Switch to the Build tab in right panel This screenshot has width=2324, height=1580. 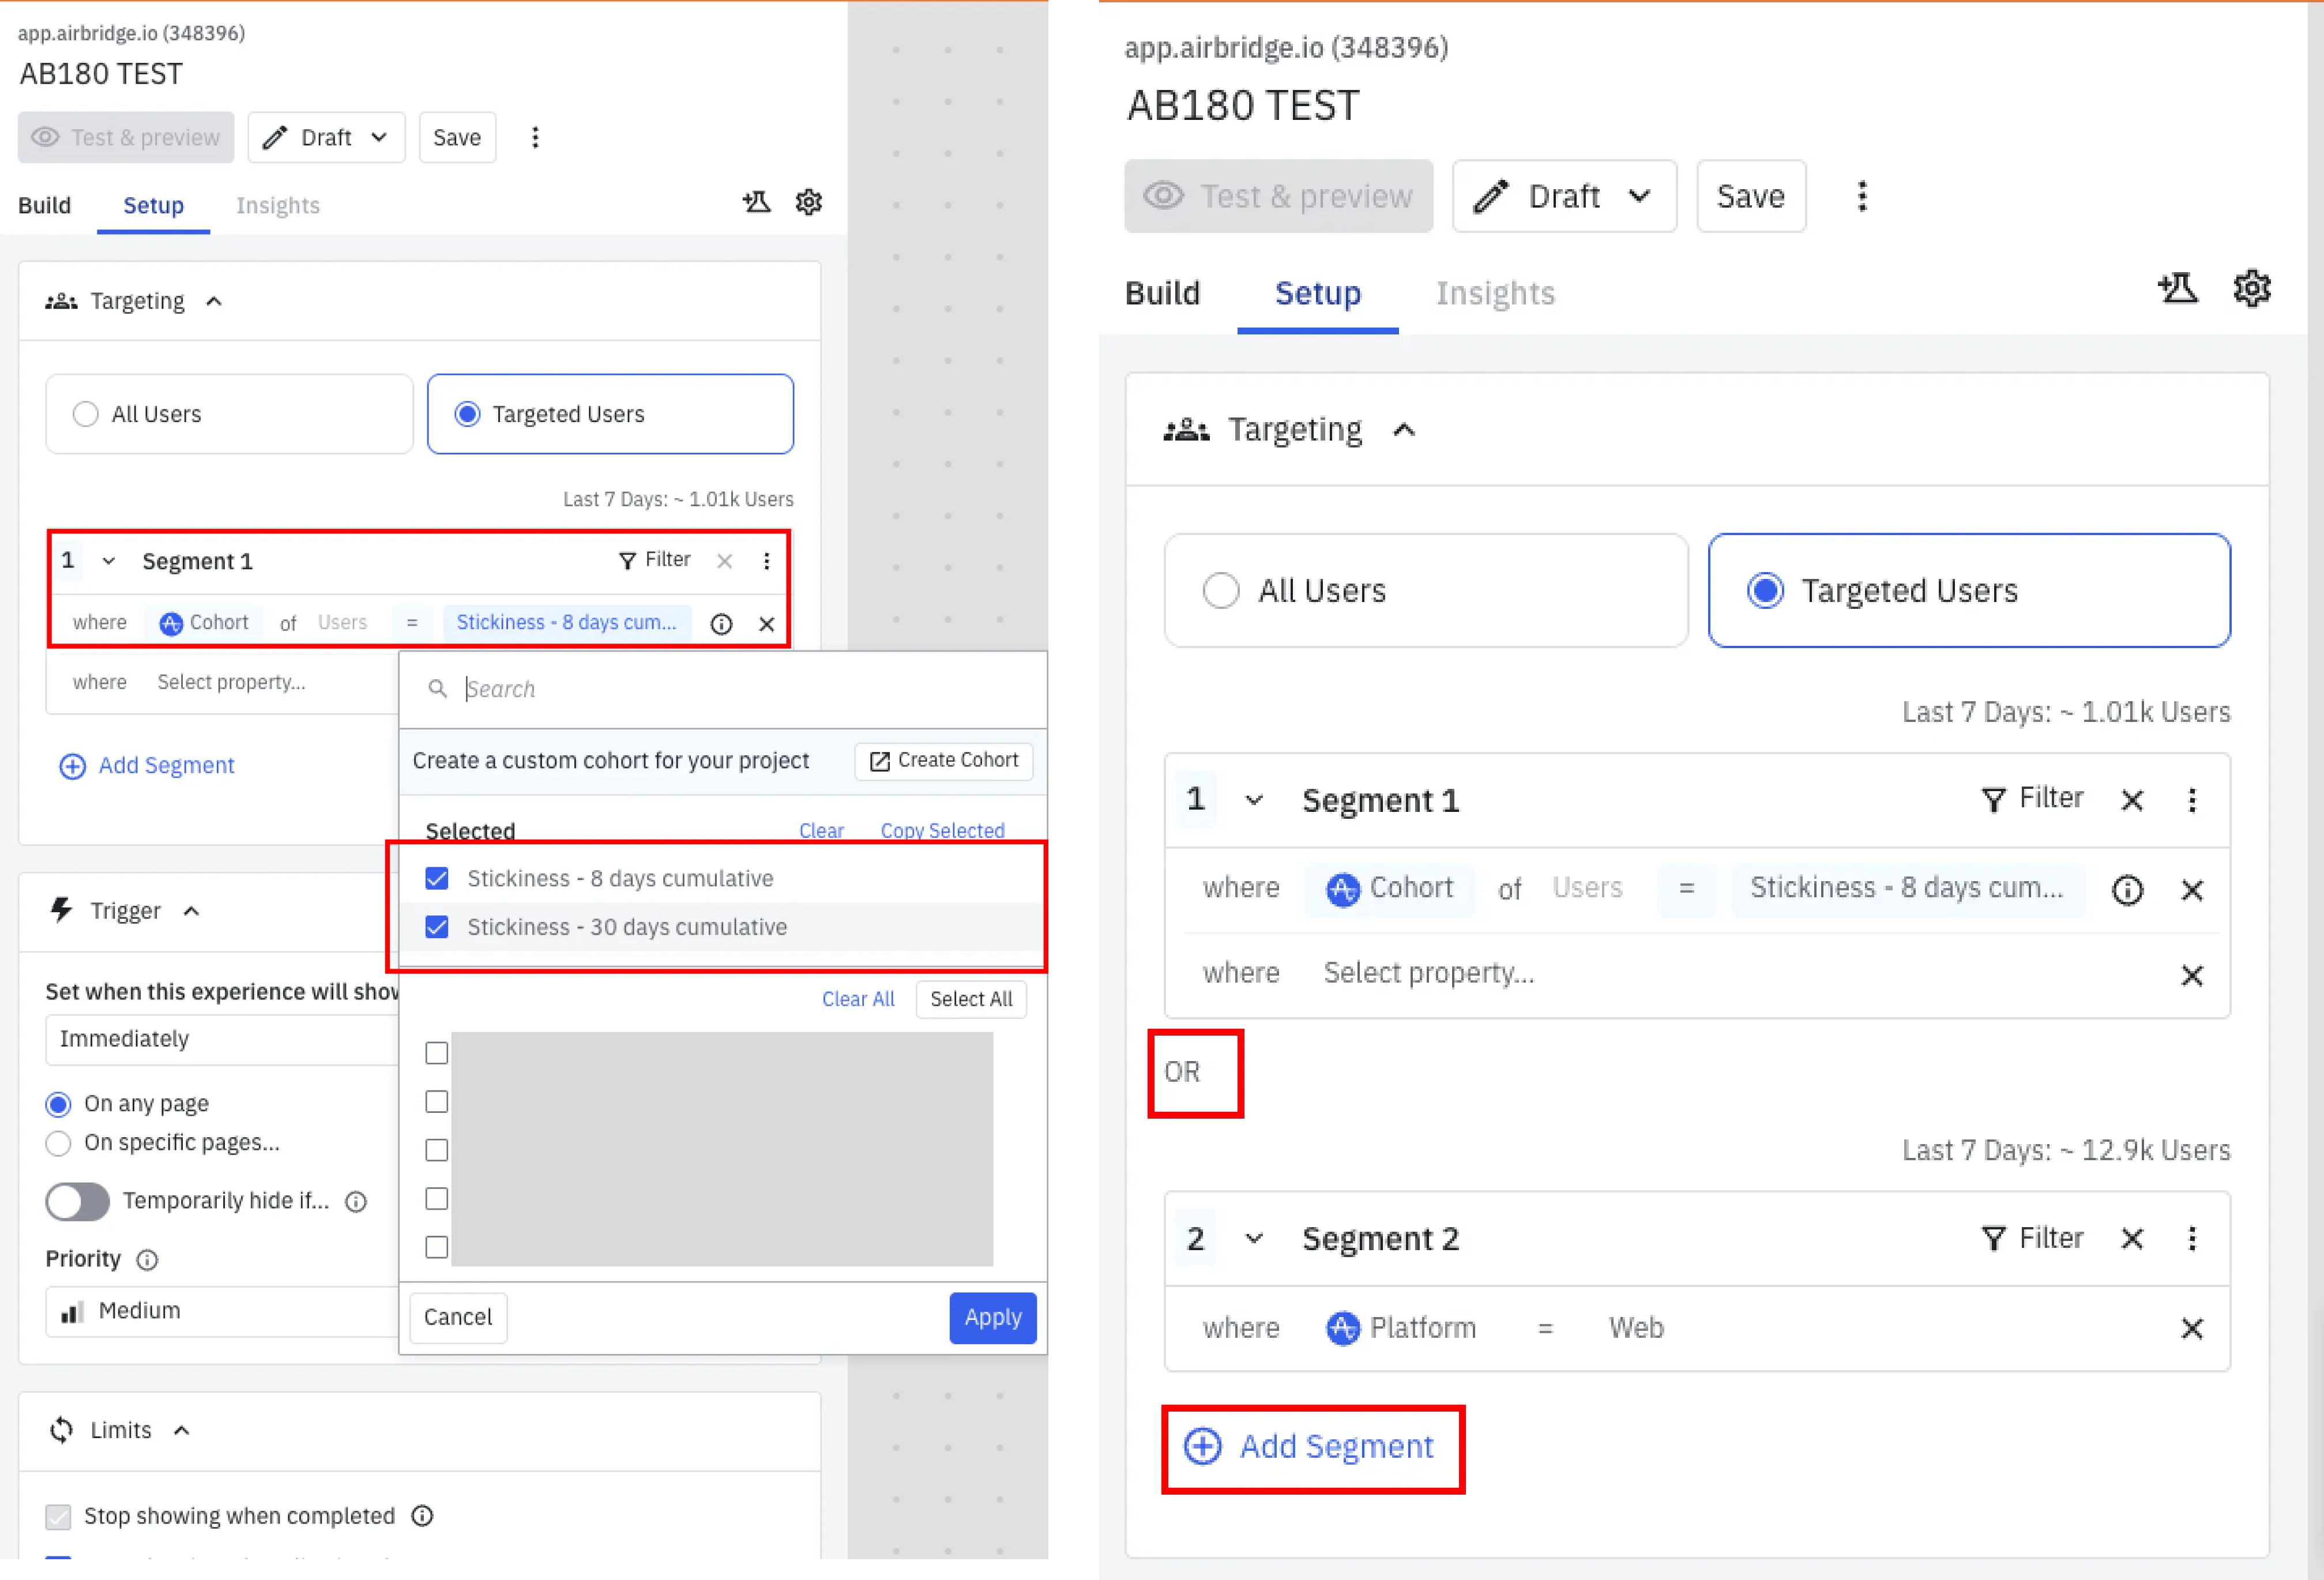click(x=1161, y=293)
